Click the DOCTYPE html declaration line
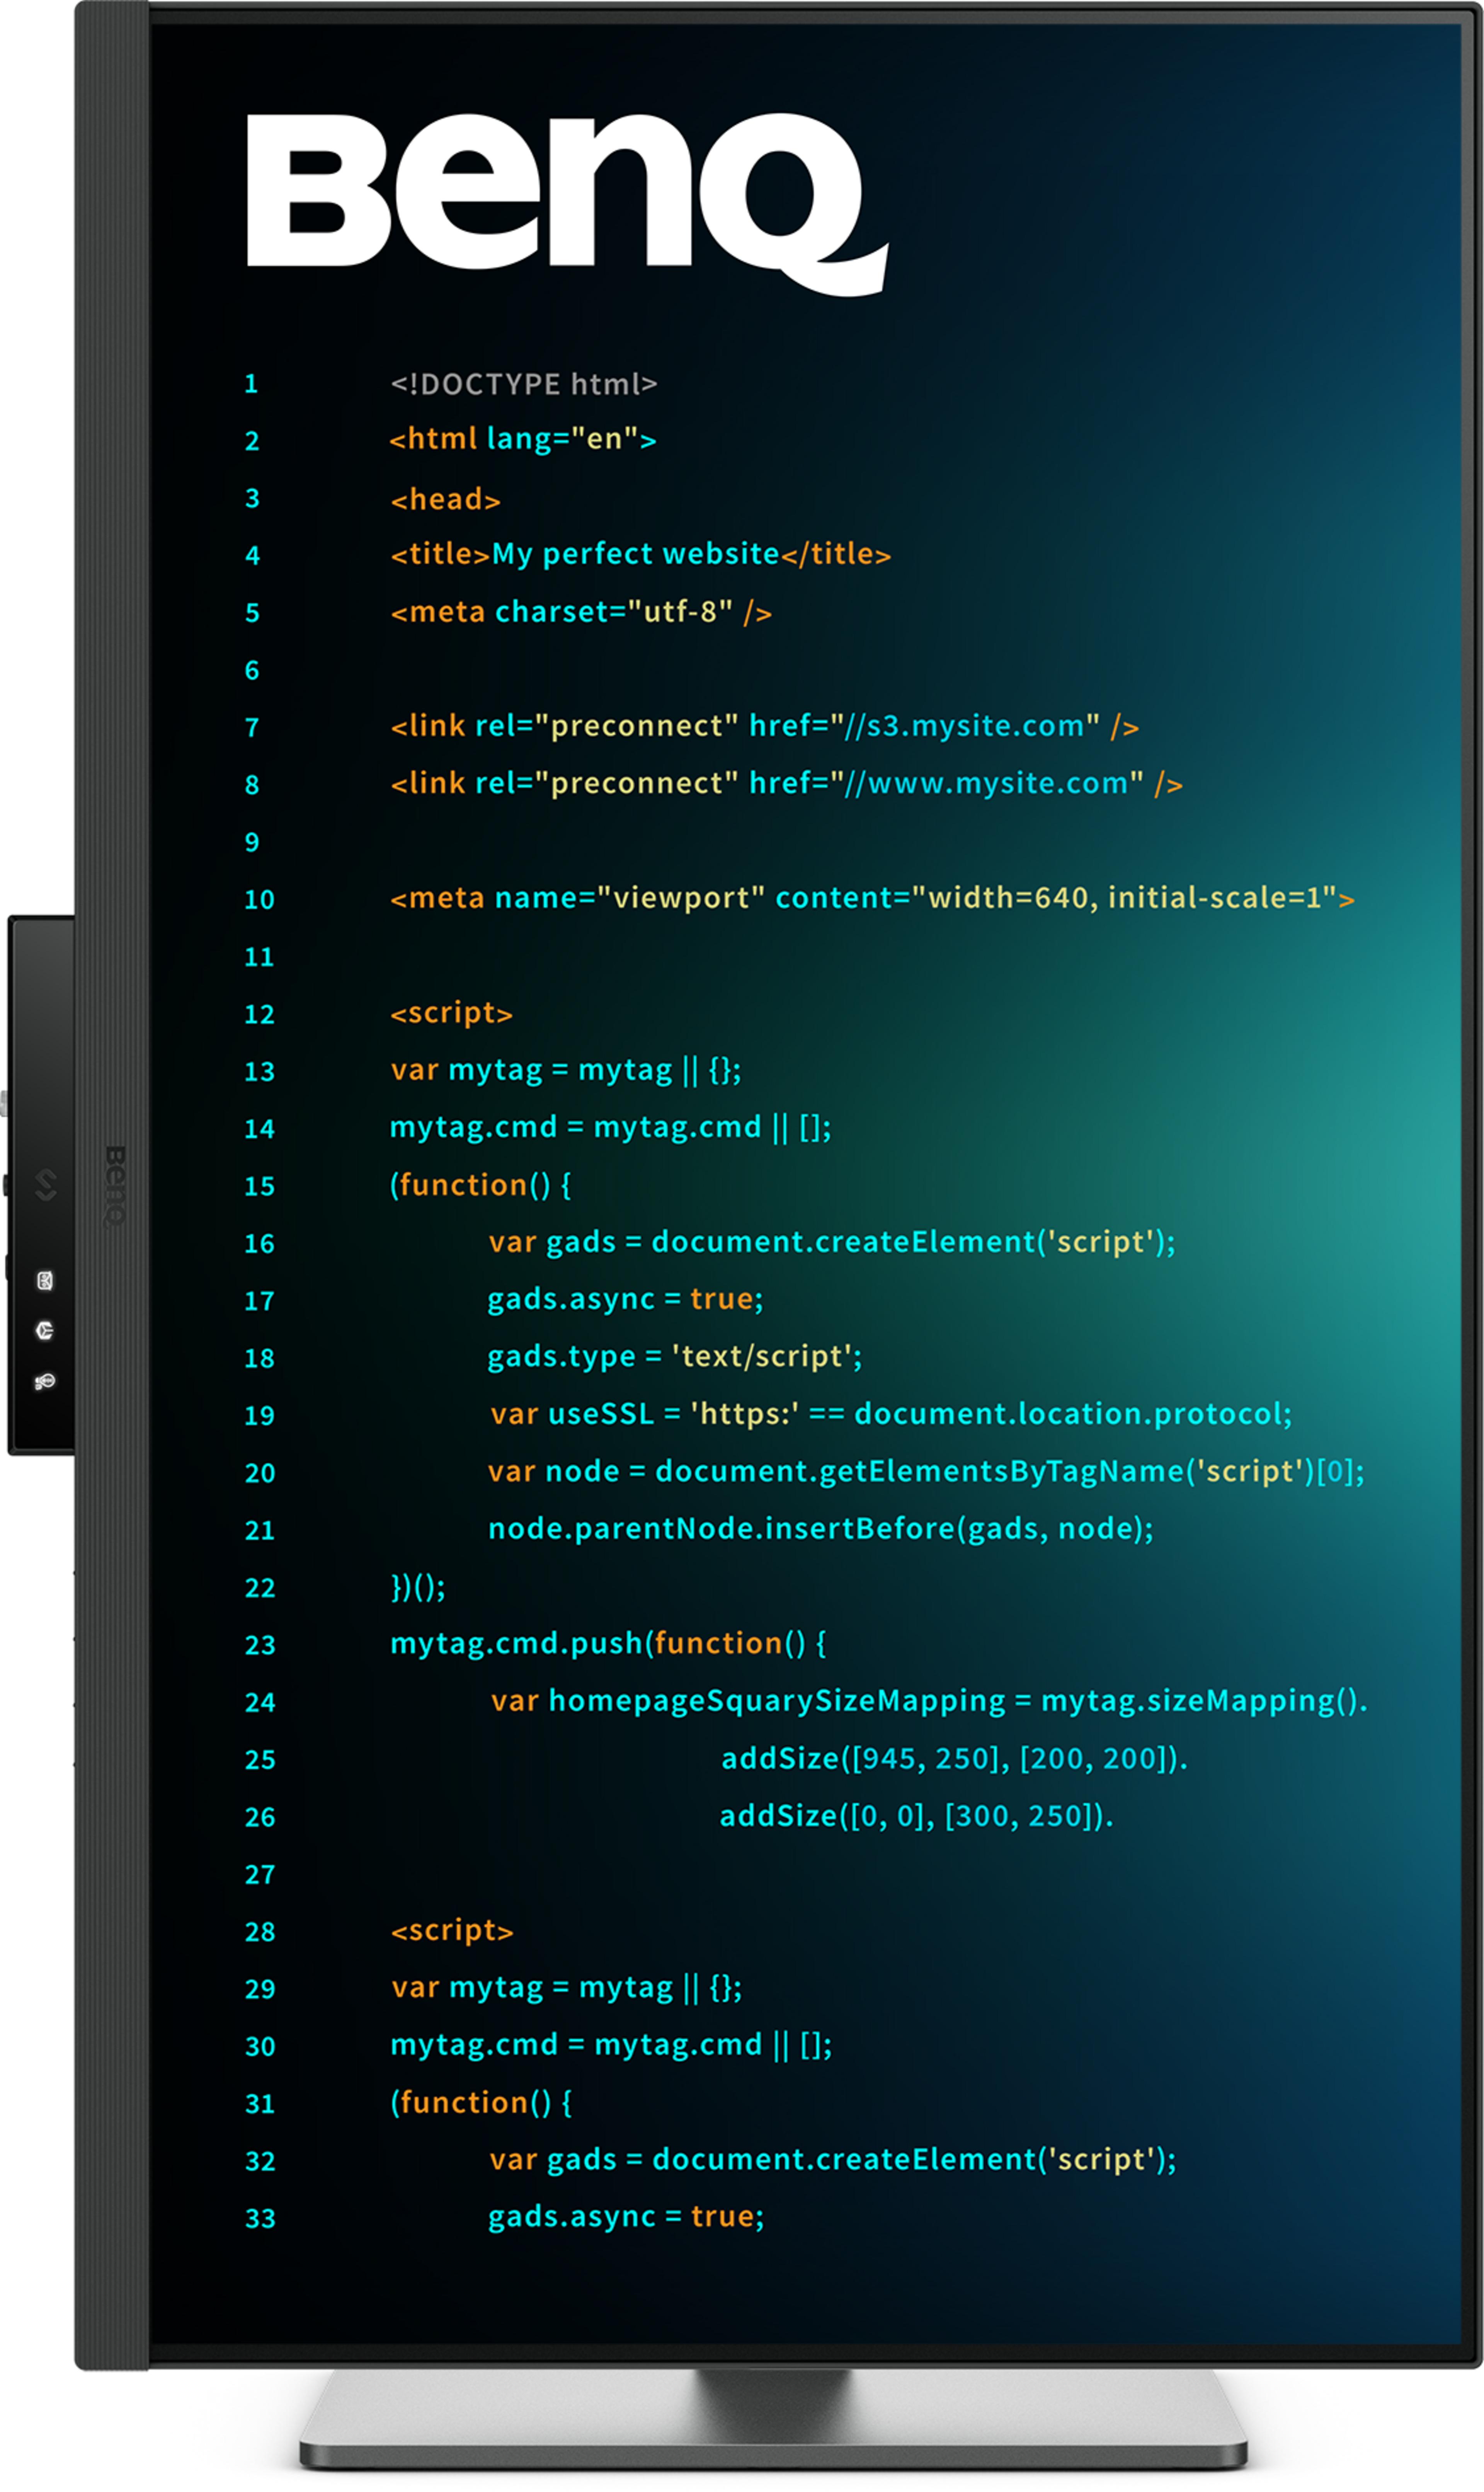Image resolution: width=1484 pixels, height=2492 pixels. (x=523, y=384)
